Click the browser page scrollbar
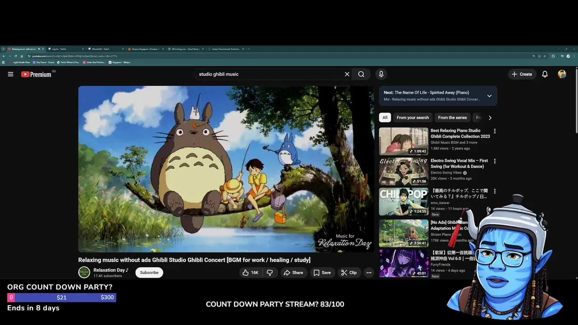Viewport: 578px width, 325px height. [576, 100]
